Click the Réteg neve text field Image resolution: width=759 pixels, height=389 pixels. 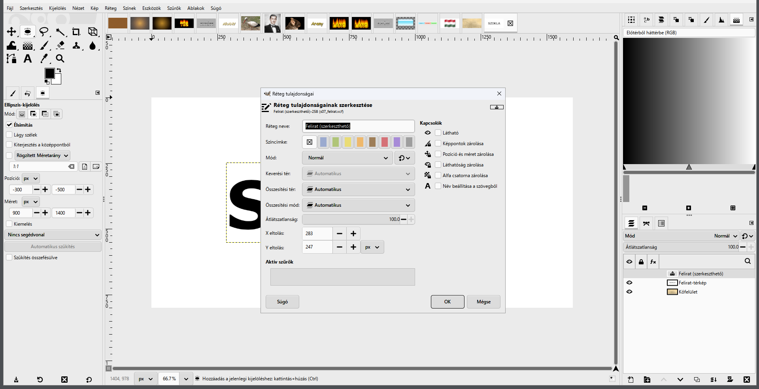tap(359, 126)
